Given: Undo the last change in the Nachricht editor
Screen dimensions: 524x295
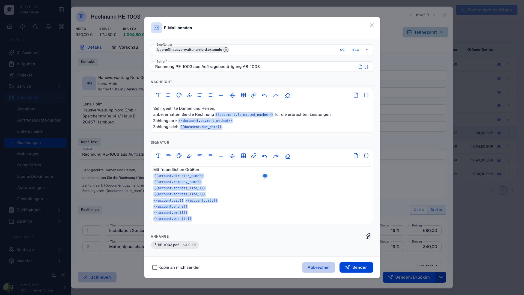Looking at the screenshot, I should click(x=264, y=95).
